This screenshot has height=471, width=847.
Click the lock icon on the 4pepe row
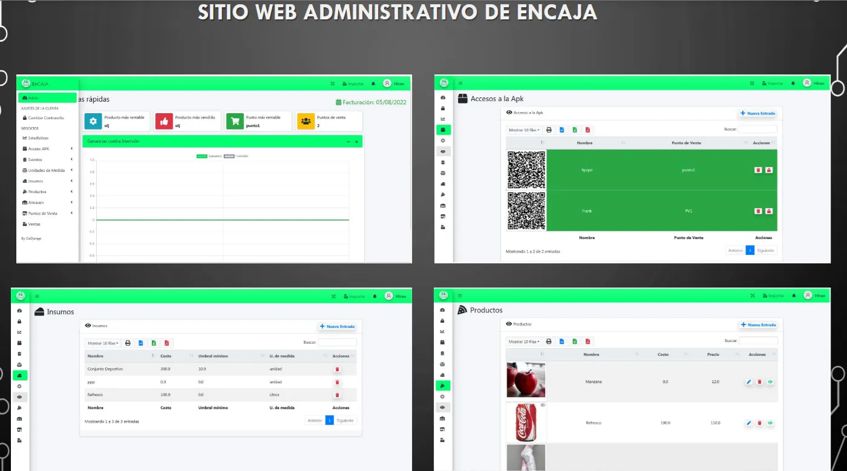click(769, 170)
